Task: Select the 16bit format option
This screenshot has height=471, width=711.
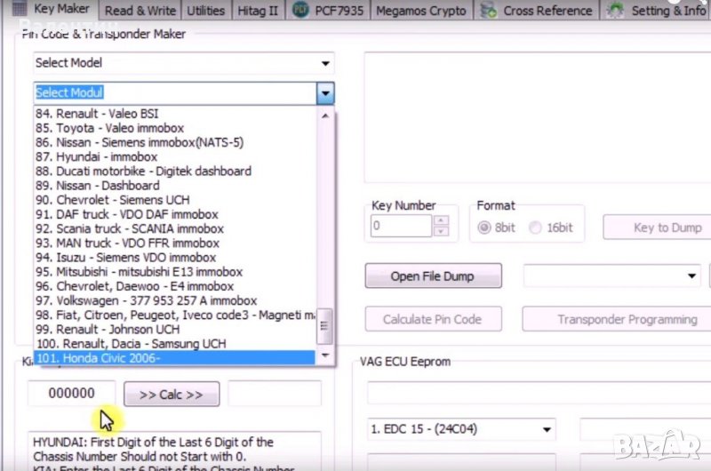Action: coord(536,228)
